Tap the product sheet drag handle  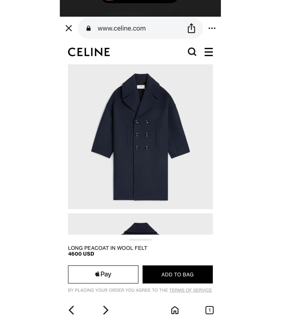coord(140,240)
